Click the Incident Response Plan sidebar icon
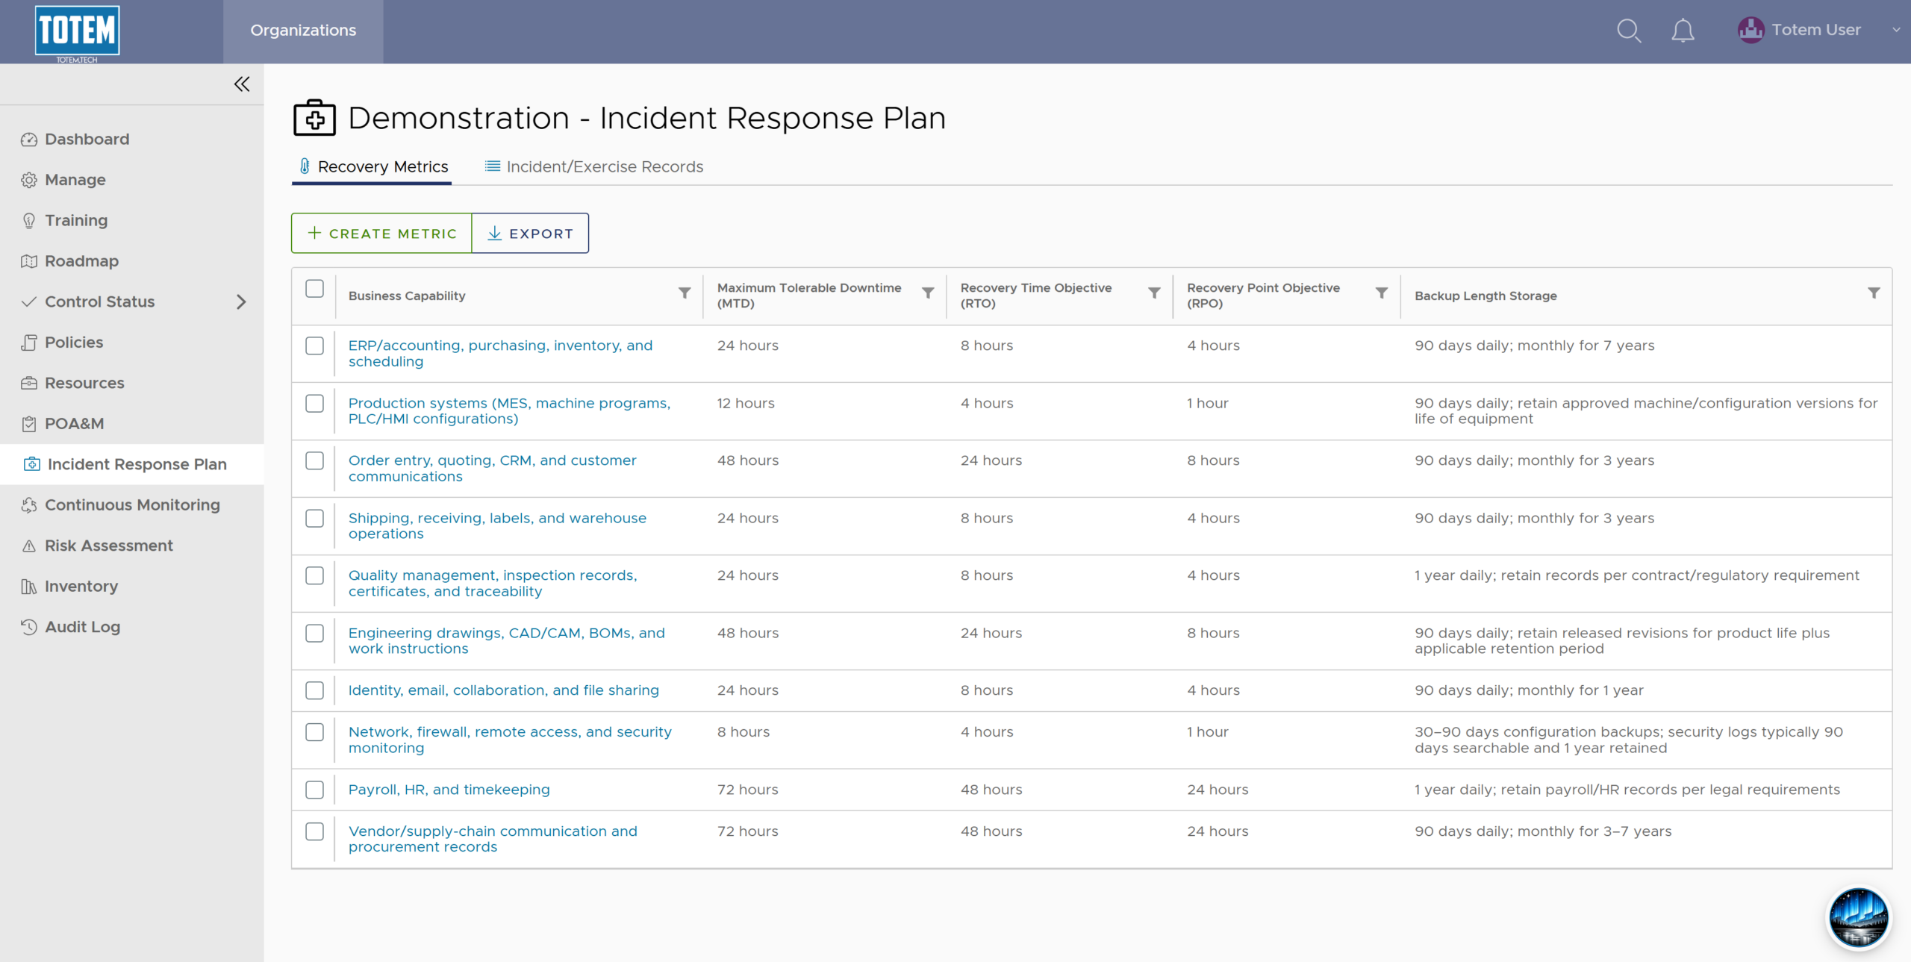Screen dimensions: 1911x962 pos(31,464)
